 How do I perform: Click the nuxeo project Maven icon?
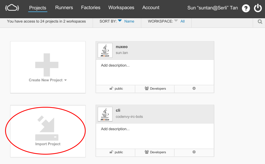105,50
